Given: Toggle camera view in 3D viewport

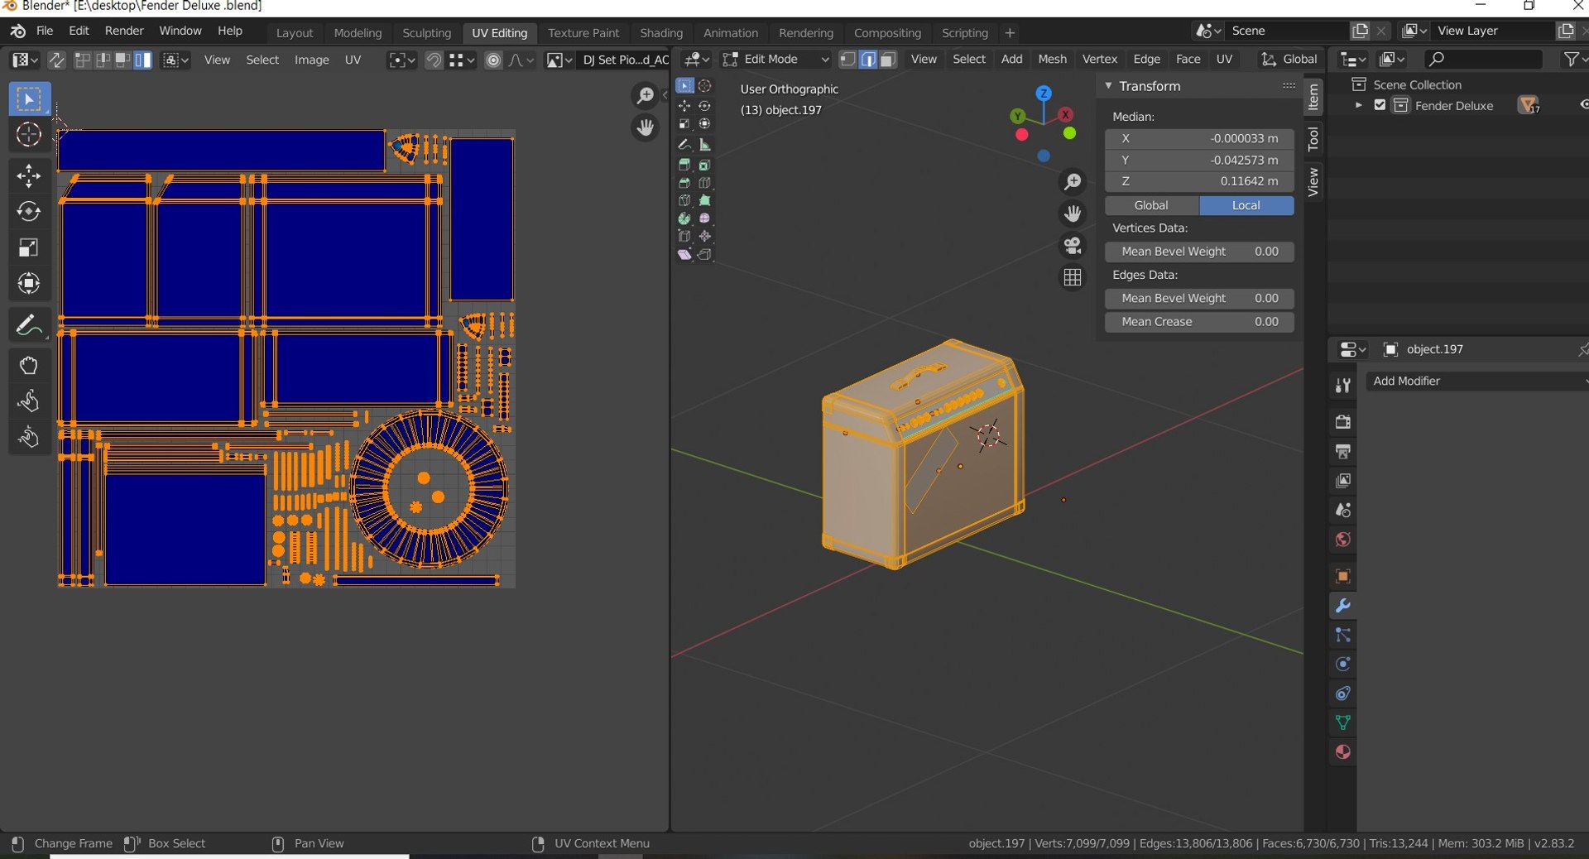Looking at the screenshot, I should coord(1073,246).
